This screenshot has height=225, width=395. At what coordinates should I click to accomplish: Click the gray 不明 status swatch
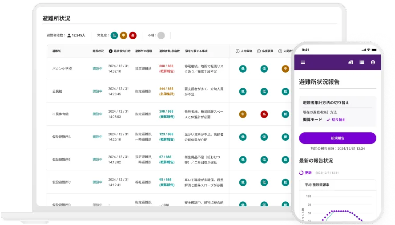(161, 35)
